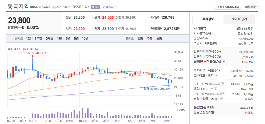Switch to the 투자정보 tab
Screen dimensions: 265x124
coord(208,19)
